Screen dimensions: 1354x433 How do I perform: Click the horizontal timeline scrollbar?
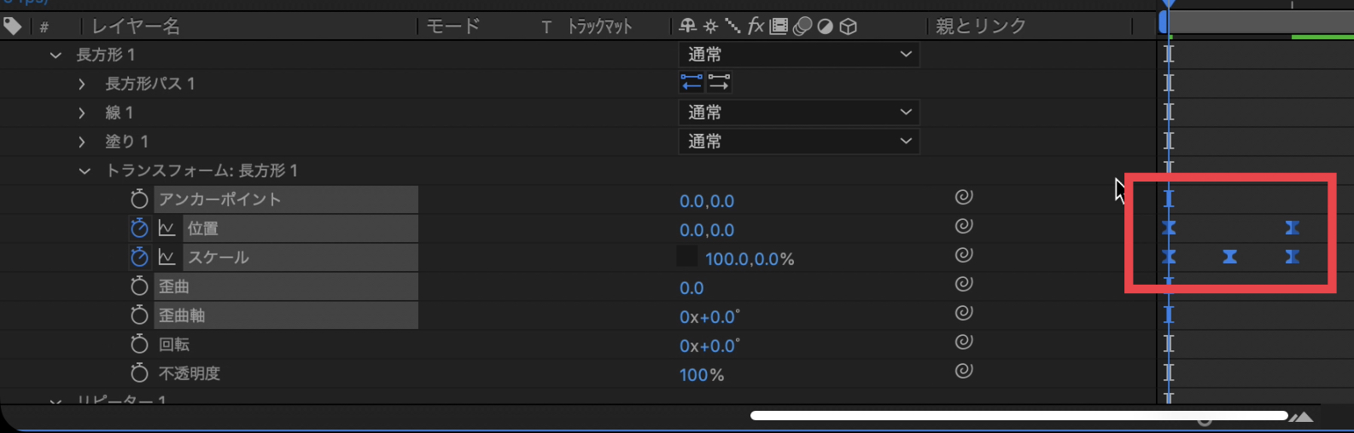1019,416
